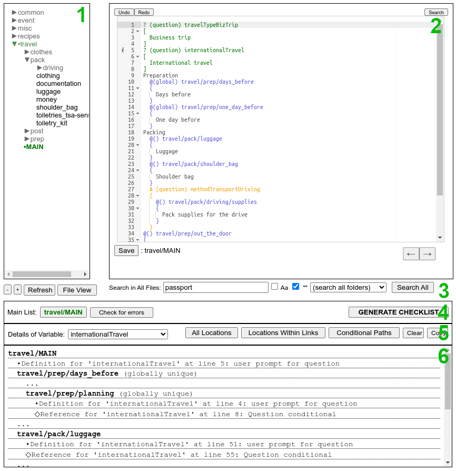Click the code editor vertical scrollbar
Viewport: 456px width, 471px height.
[x=440, y=111]
